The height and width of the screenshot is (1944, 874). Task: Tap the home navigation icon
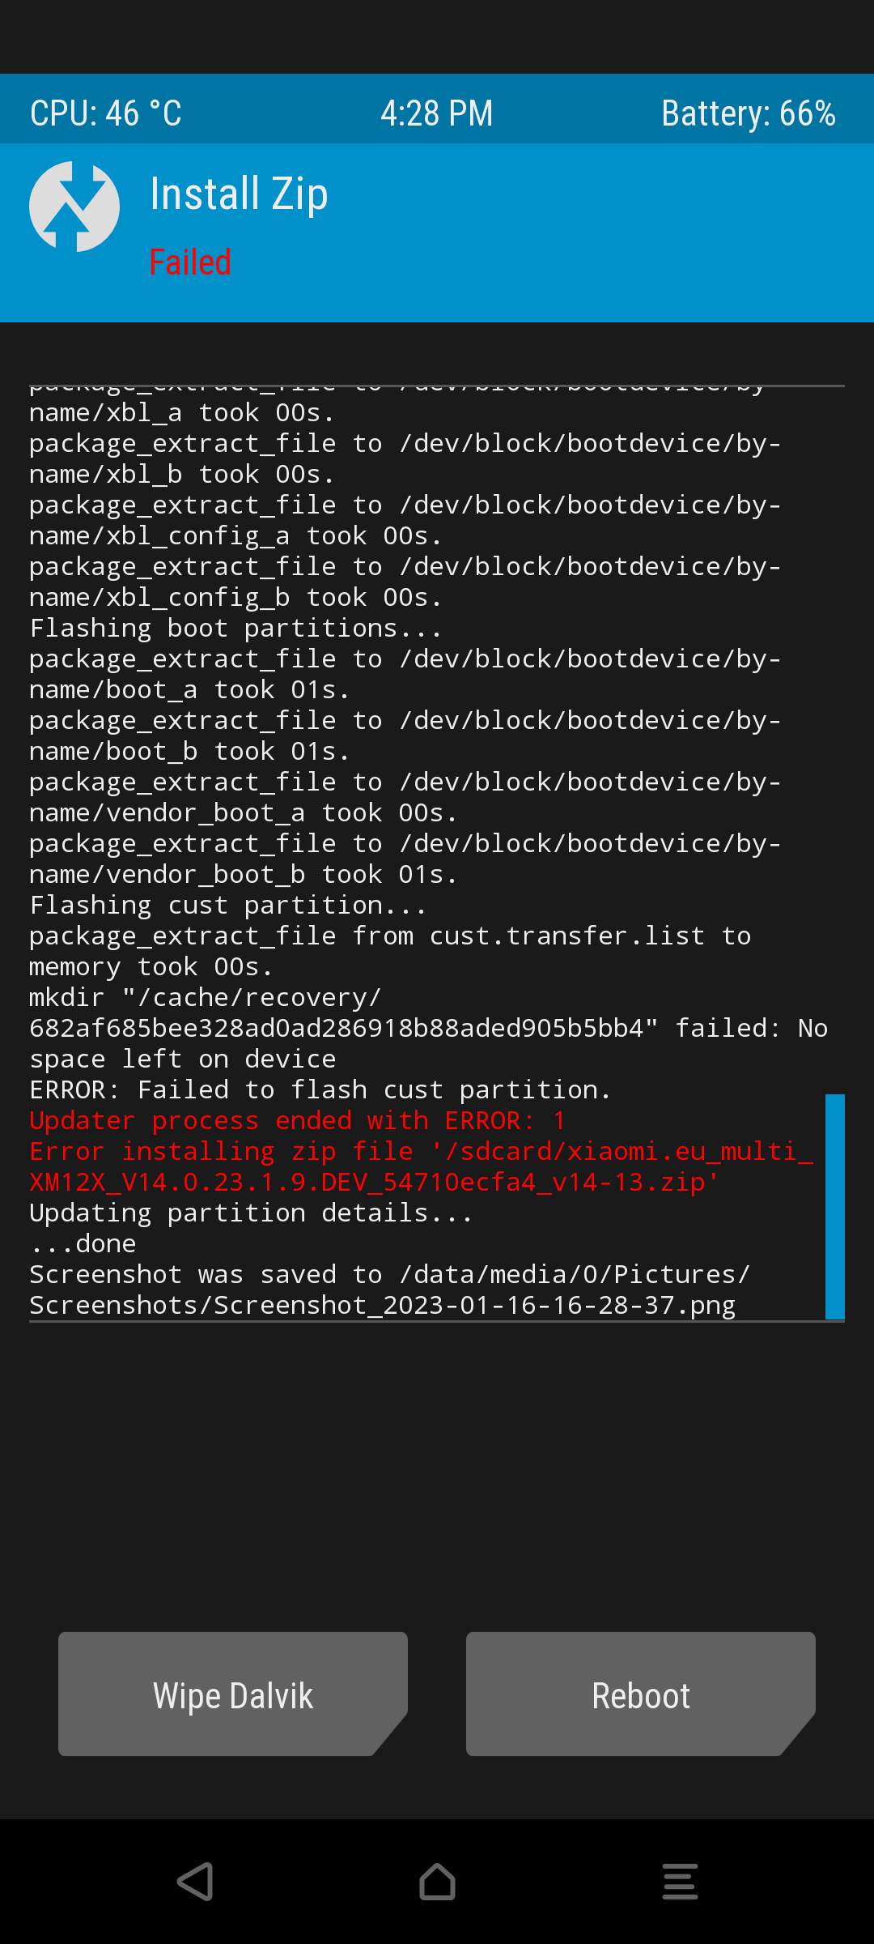(437, 1881)
